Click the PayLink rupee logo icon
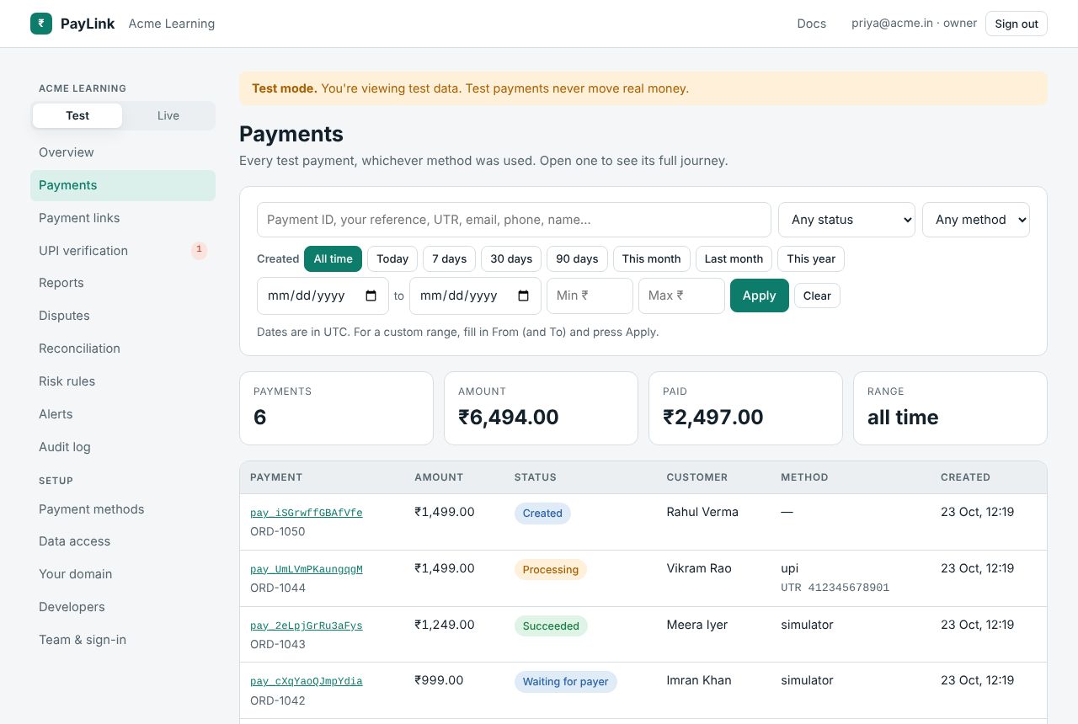This screenshot has width=1078, height=724. pos(41,24)
